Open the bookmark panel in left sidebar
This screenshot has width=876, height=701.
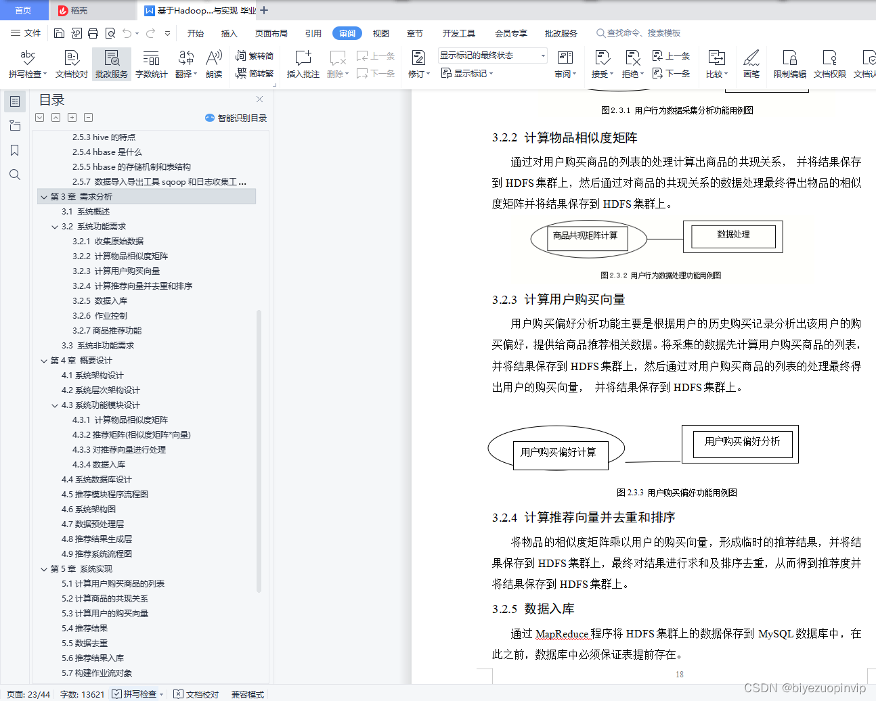pyautogui.click(x=14, y=150)
